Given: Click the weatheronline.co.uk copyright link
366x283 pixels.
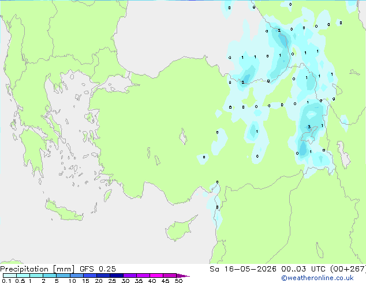Looking at the screenshot, I should click(x=318, y=278).
